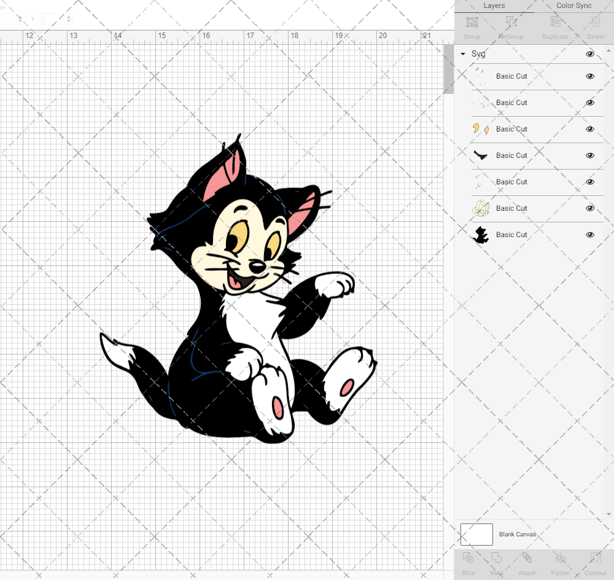The height and width of the screenshot is (580, 614).
Task: Click the Layers panel scroll-down arrow
Action: tap(608, 514)
